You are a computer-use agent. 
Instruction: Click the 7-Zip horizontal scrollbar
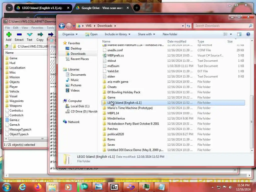pos(26,139)
